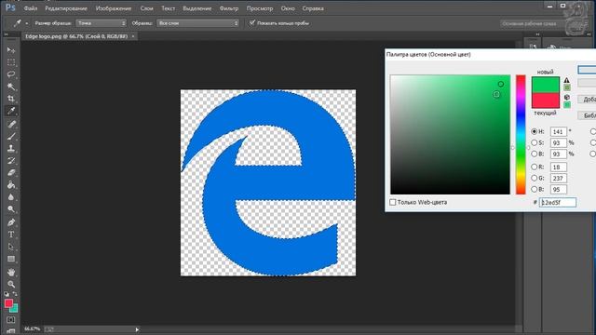
Task: Select the Healing Brush tool
Action: (x=11, y=124)
